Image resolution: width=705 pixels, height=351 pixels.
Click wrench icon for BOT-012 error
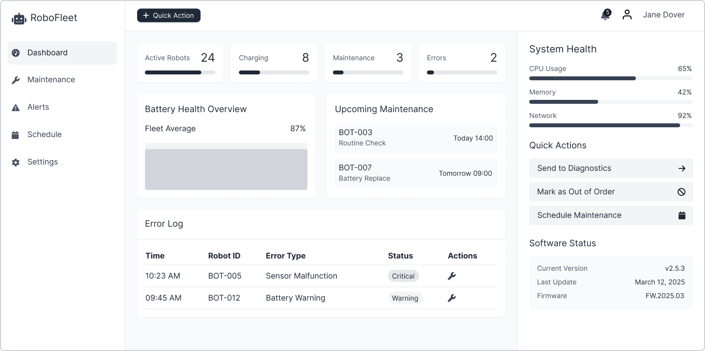click(x=452, y=298)
